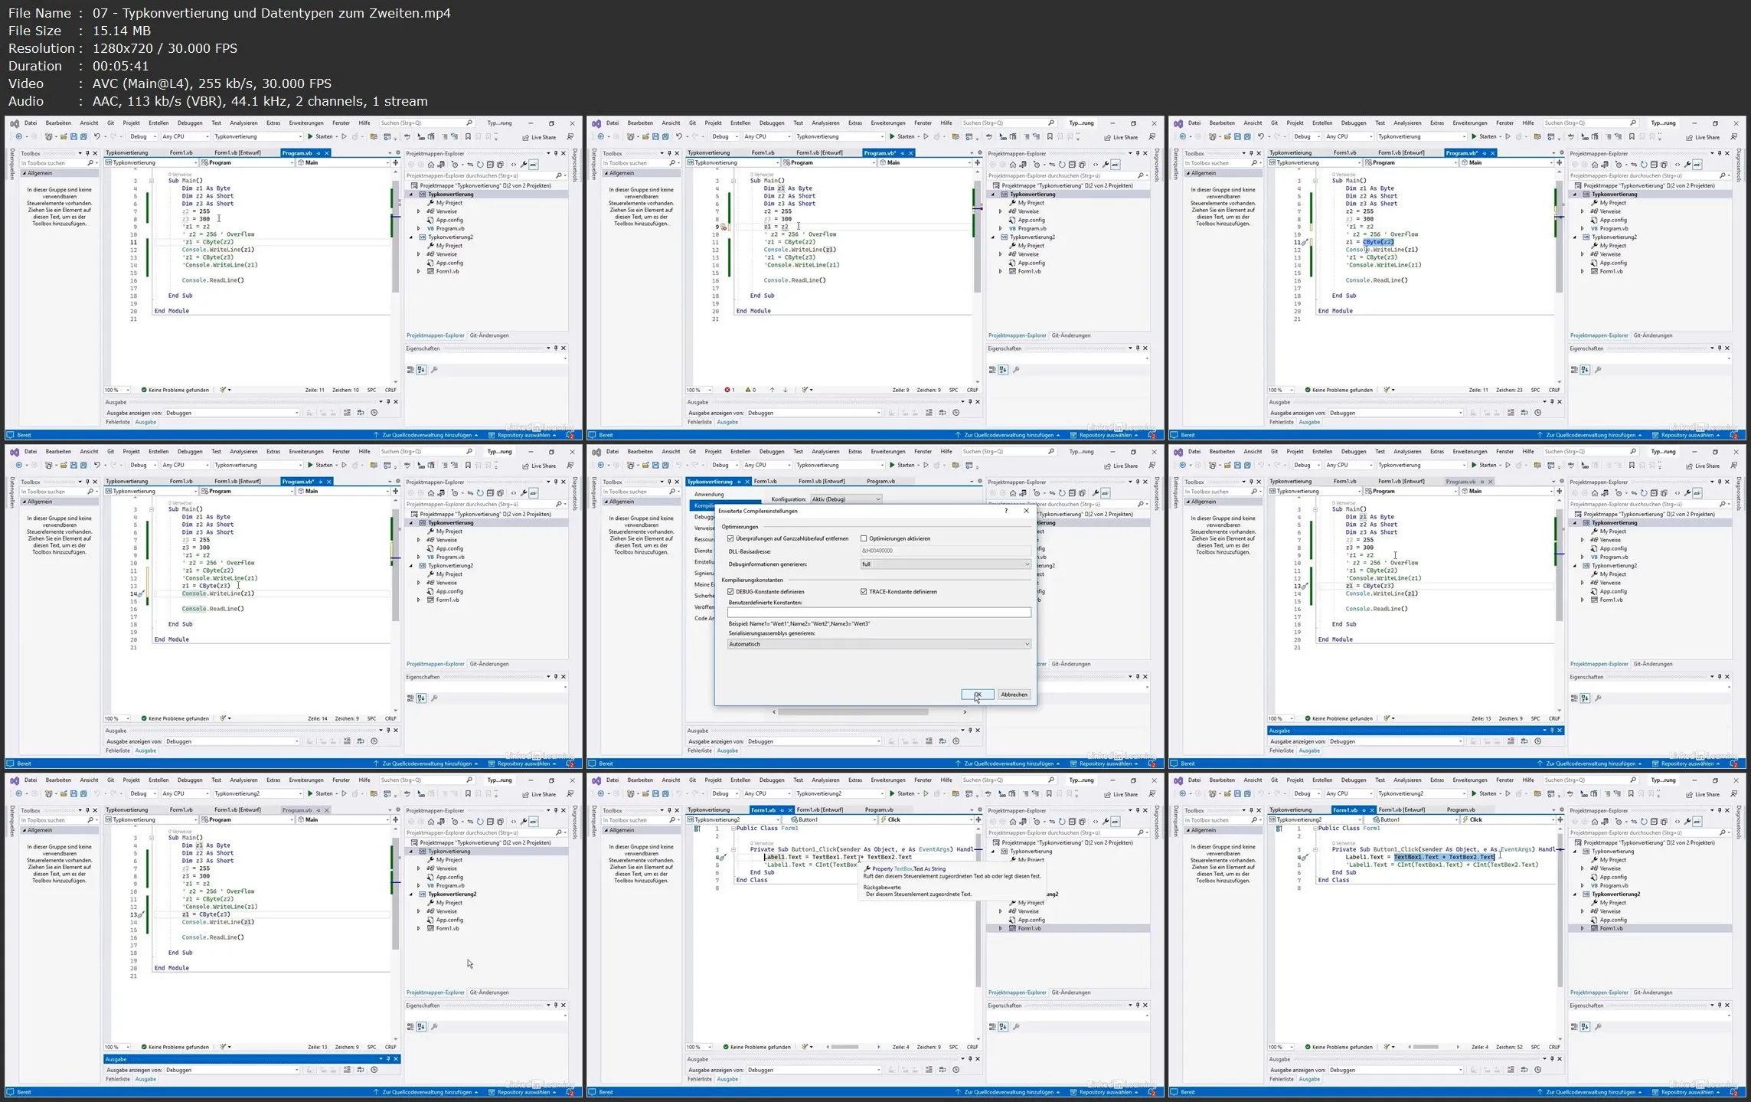Enable the Optimierungen aktivieren checkbox
The height and width of the screenshot is (1102, 1751).
[x=864, y=538]
